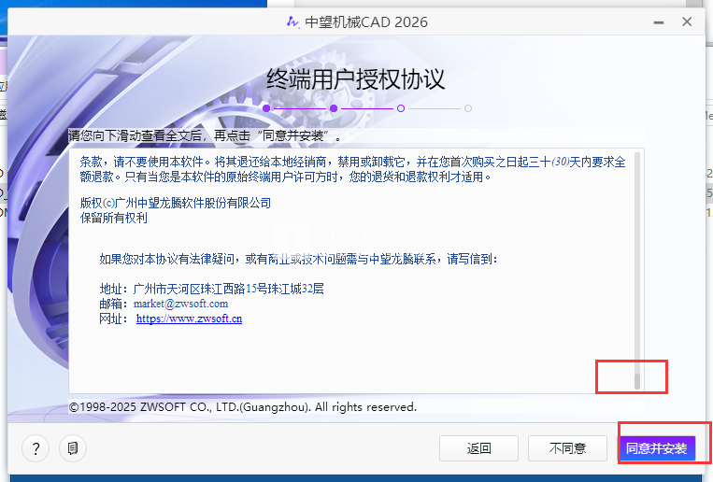Click the paragraph beginning 如果您对本协议有法律疑问

[299, 259]
